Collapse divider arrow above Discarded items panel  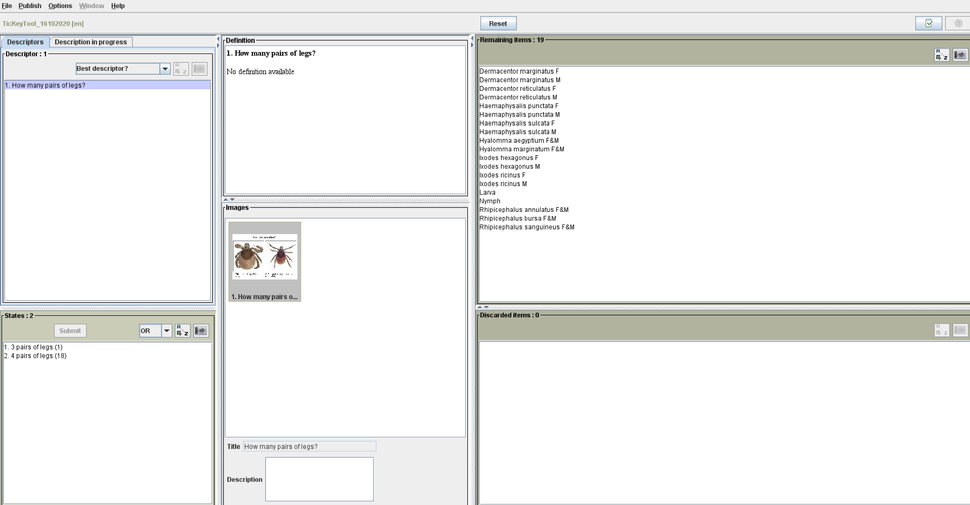[480, 307]
